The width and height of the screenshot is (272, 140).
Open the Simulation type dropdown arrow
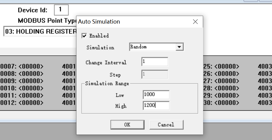coord(179,47)
